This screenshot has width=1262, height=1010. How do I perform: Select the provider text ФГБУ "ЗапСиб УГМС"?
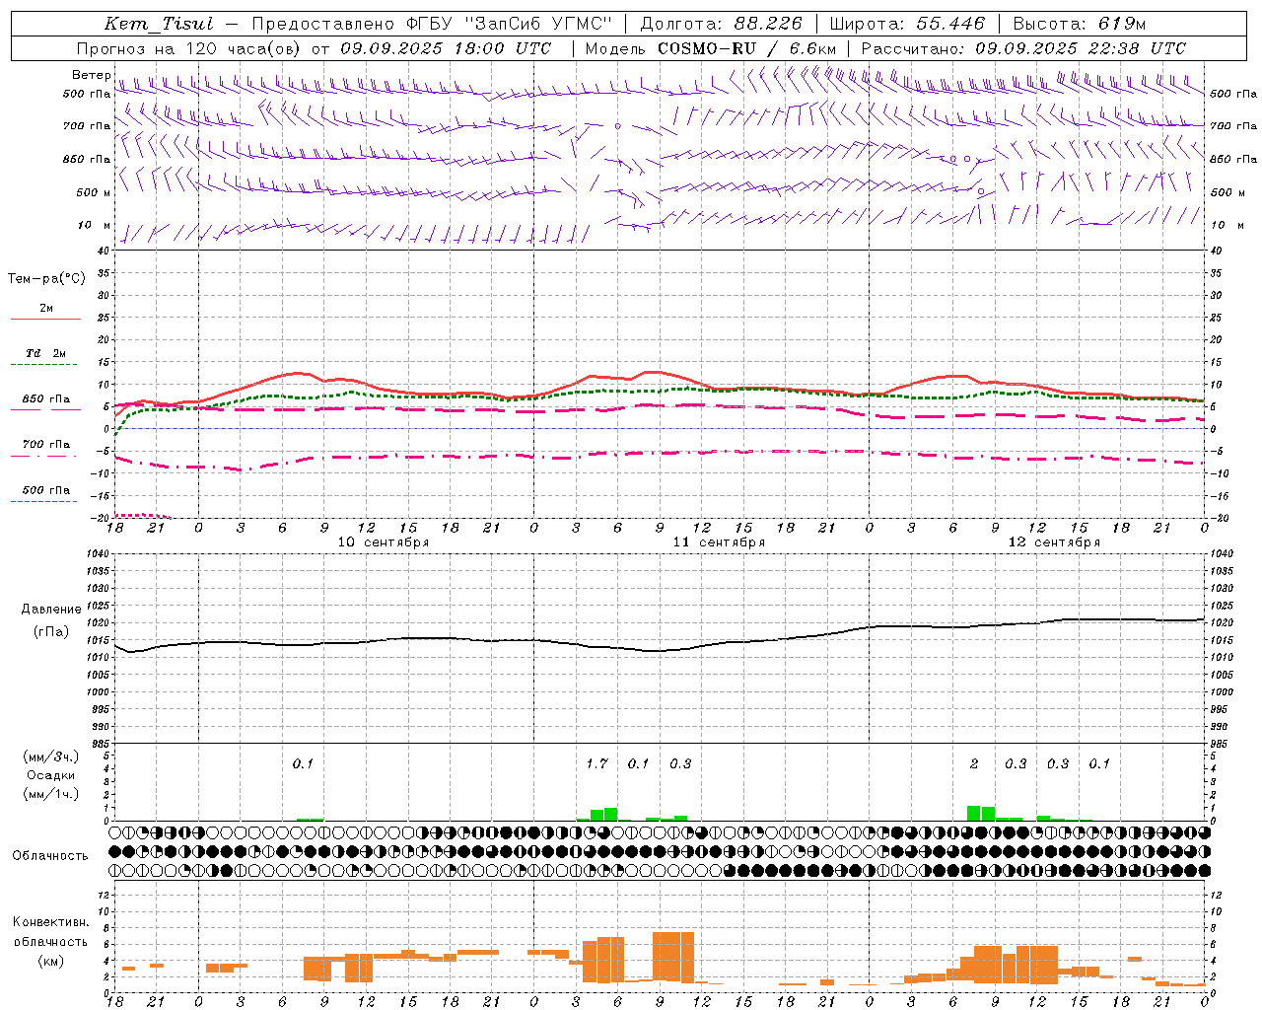(x=509, y=24)
